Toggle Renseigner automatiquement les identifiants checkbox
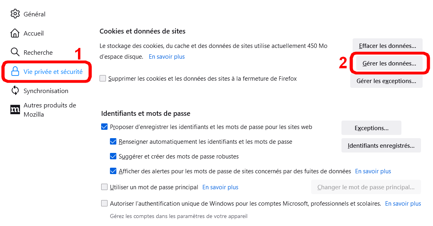 click(113, 142)
